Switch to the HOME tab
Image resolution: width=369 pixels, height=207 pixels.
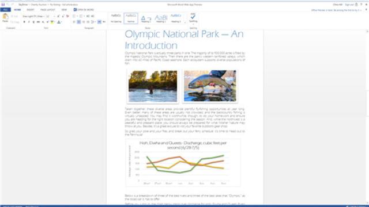[x=17, y=10]
